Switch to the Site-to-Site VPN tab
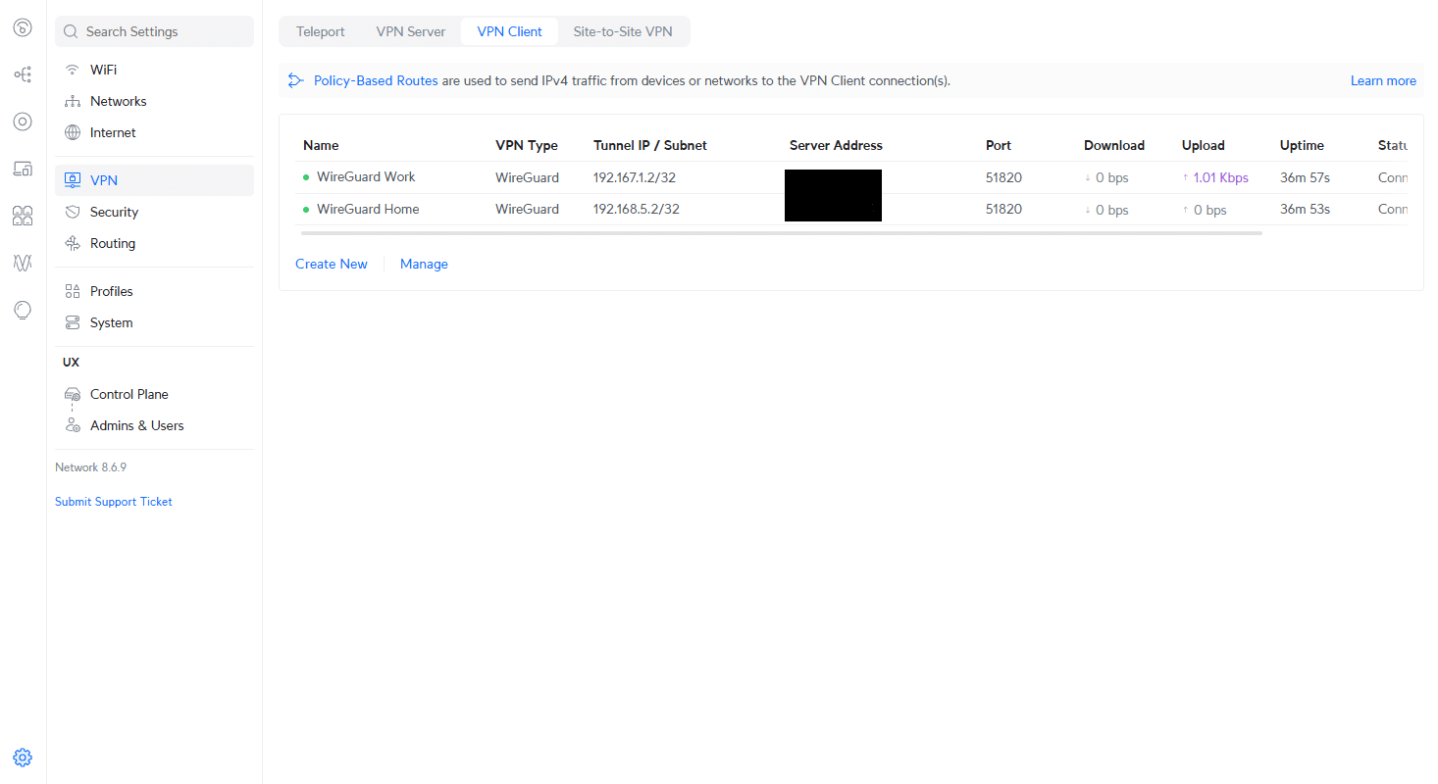1438x784 pixels. click(x=623, y=31)
